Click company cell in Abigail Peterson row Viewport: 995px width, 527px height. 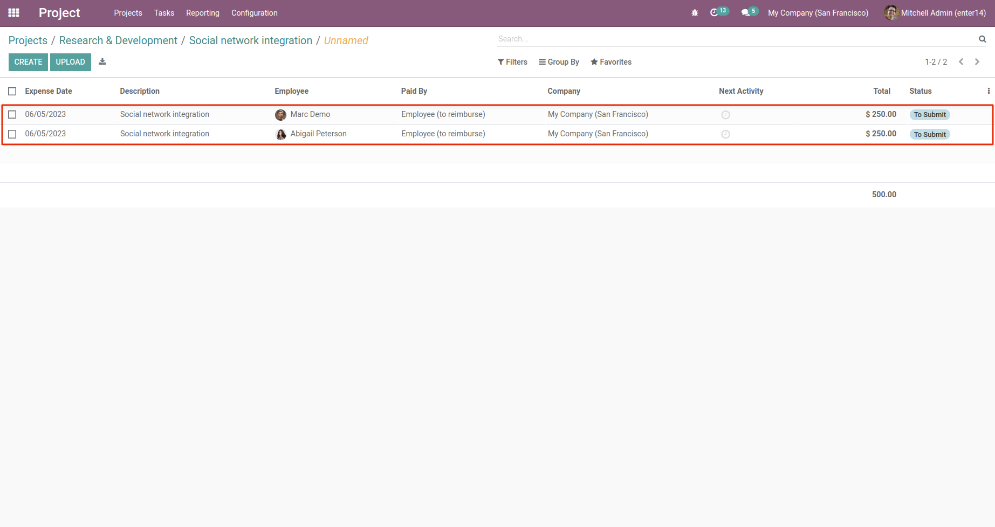598,134
